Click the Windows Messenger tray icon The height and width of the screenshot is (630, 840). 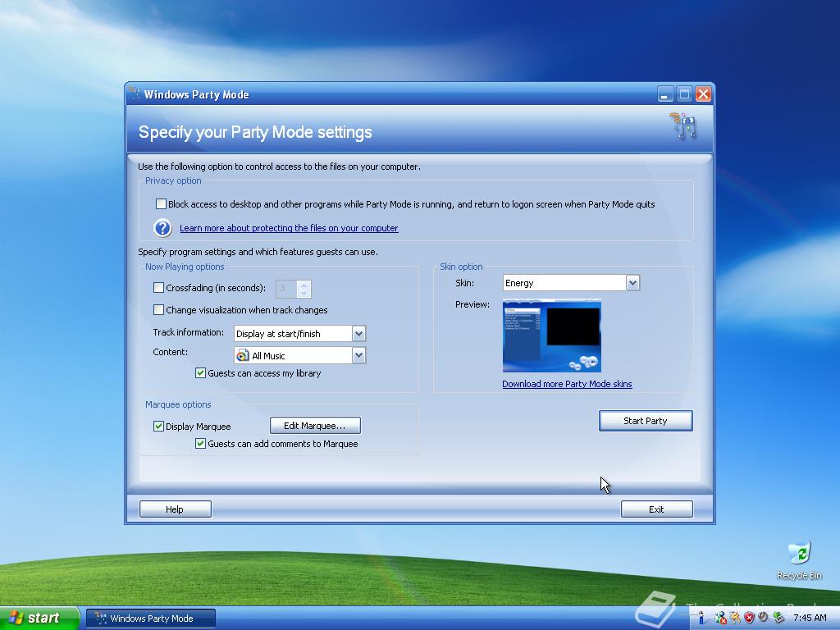coord(720,617)
